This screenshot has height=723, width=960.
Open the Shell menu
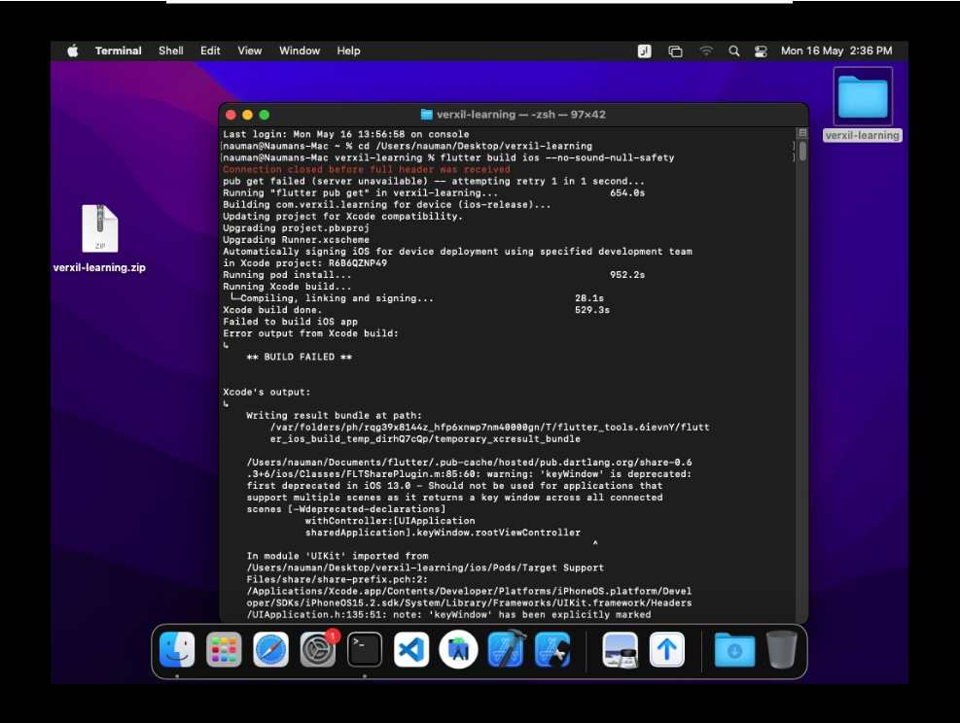click(x=171, y=51)
